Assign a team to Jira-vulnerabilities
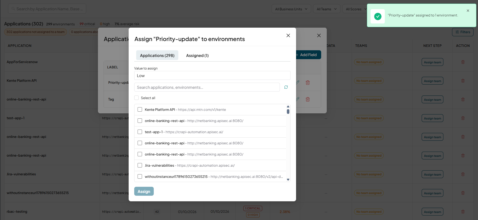This screenshot has height=220, width=478. pyautogui.click(x=433, y=174)
